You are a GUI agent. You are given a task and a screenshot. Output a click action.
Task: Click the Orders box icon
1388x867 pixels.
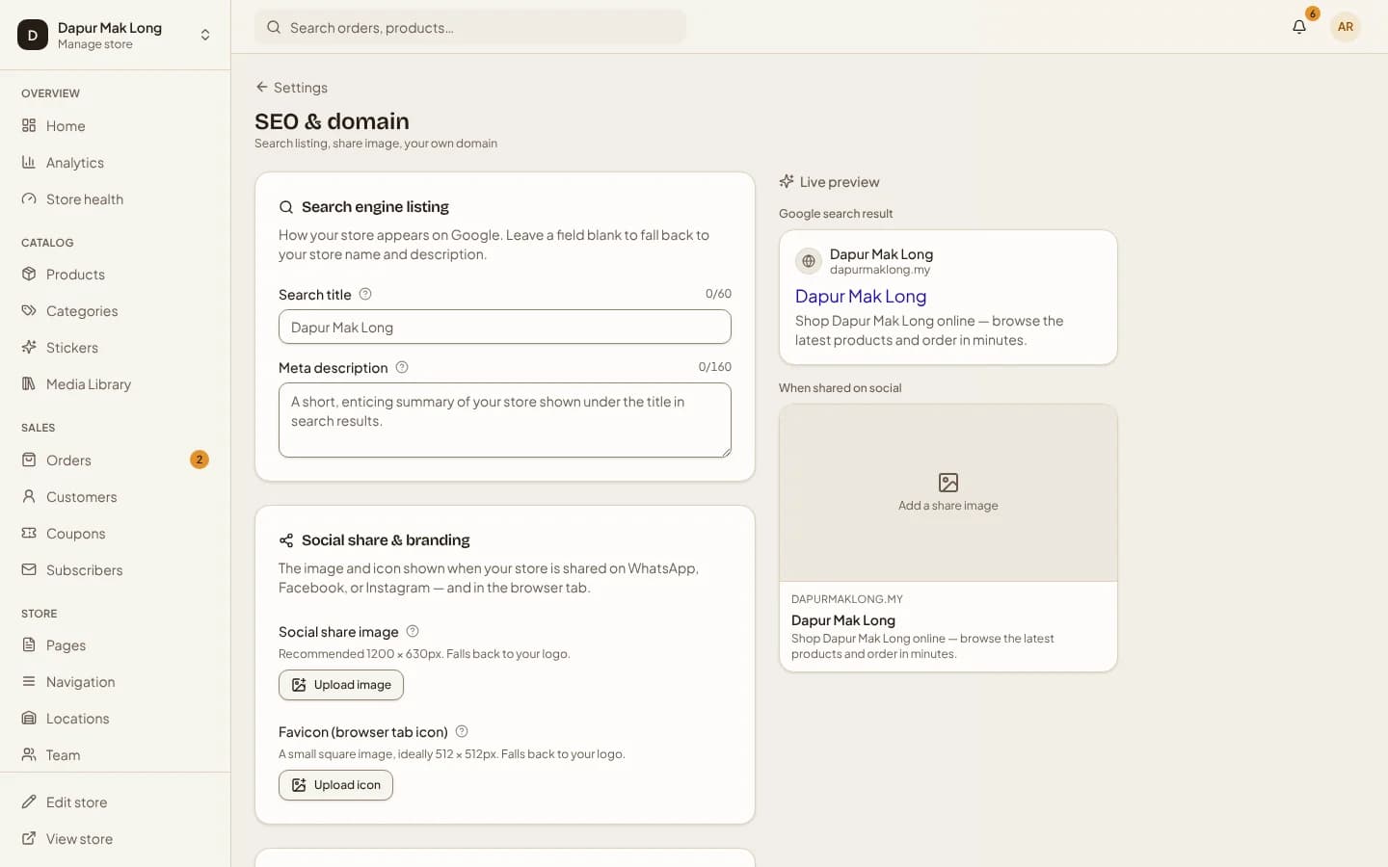(x=29, y=460)
